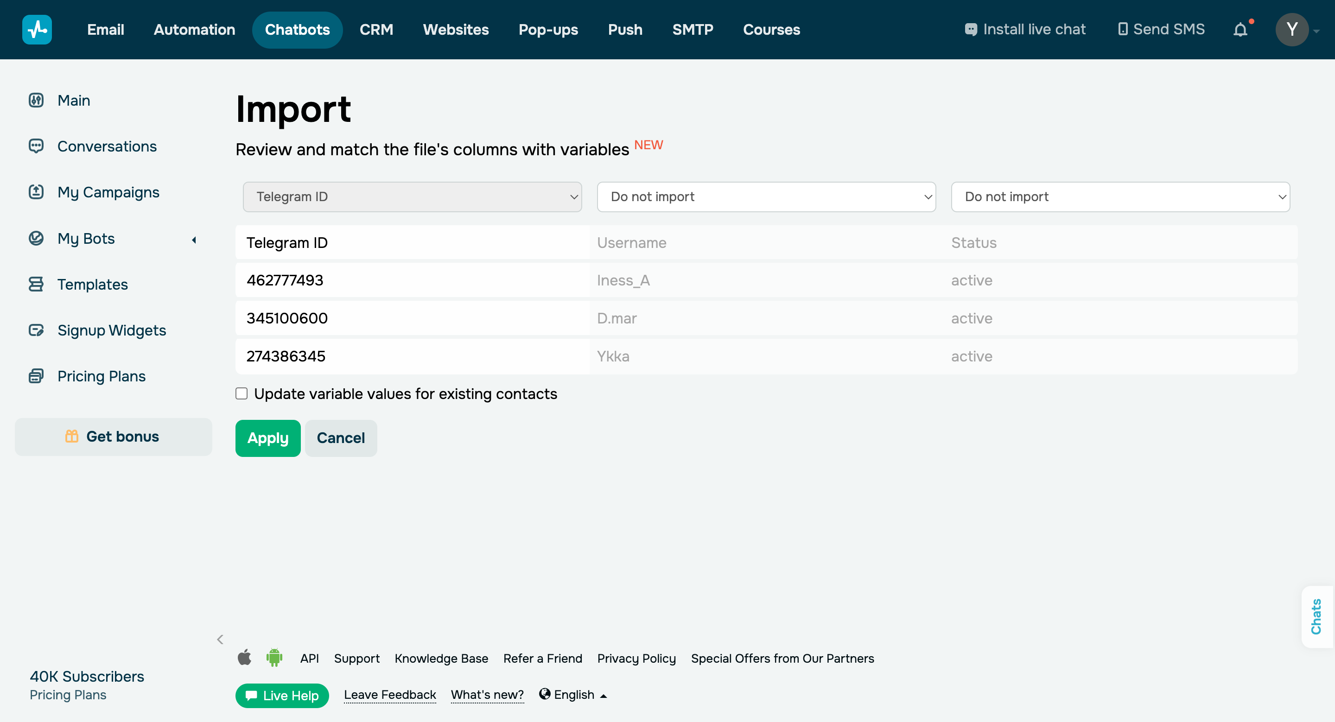This screenshot has width=1335, height=722.
Task: Click the My Campaigns megaphone icon
Action: pos(36,192)
